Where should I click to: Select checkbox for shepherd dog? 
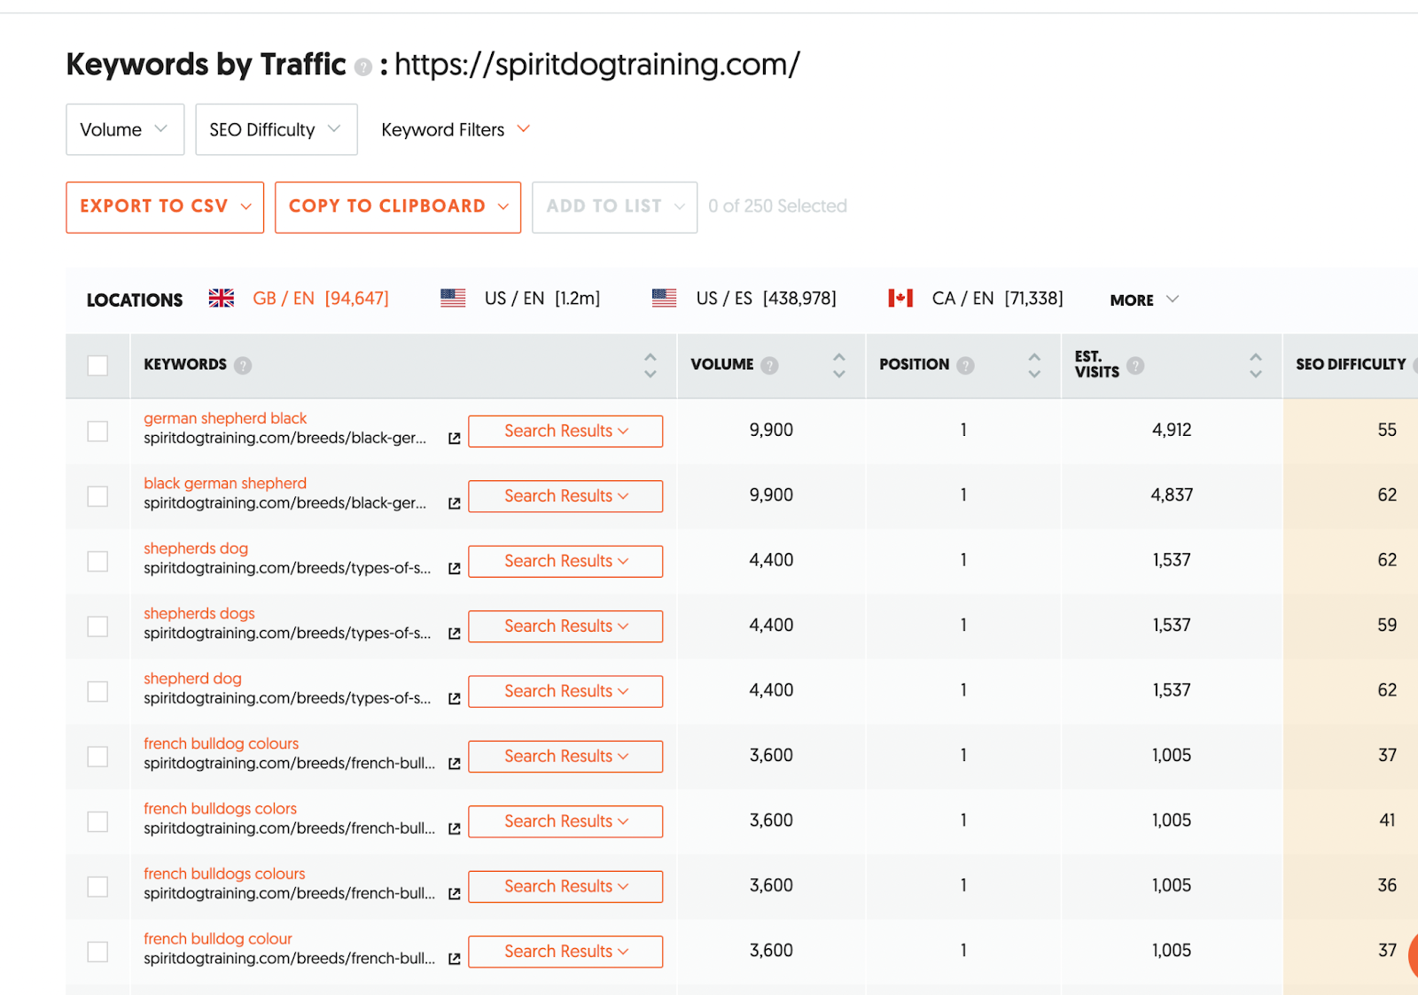97,691
